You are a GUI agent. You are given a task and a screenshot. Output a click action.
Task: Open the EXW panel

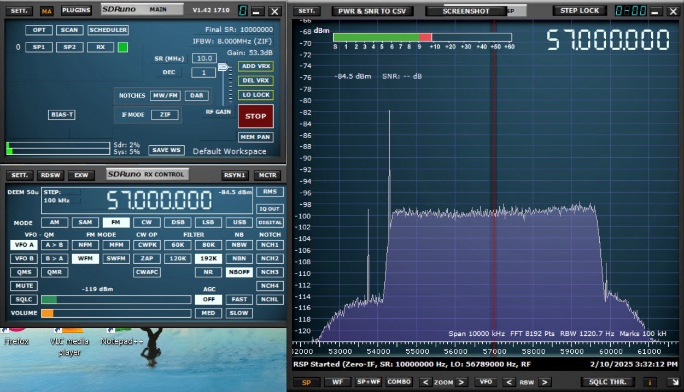point(81,175)
